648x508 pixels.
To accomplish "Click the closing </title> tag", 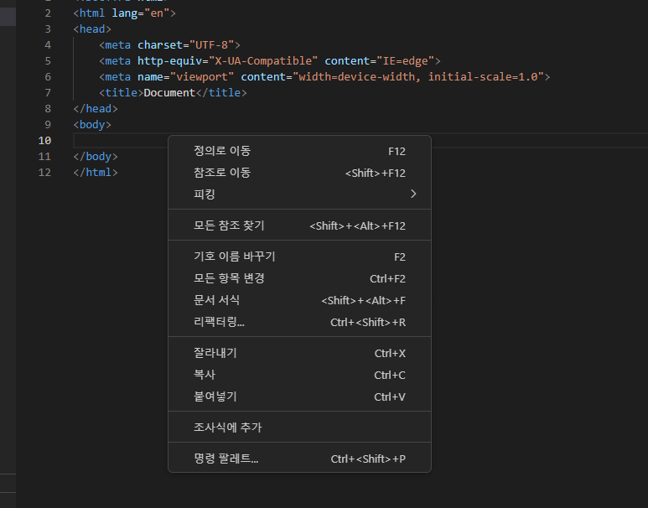I will coord(221,92).
